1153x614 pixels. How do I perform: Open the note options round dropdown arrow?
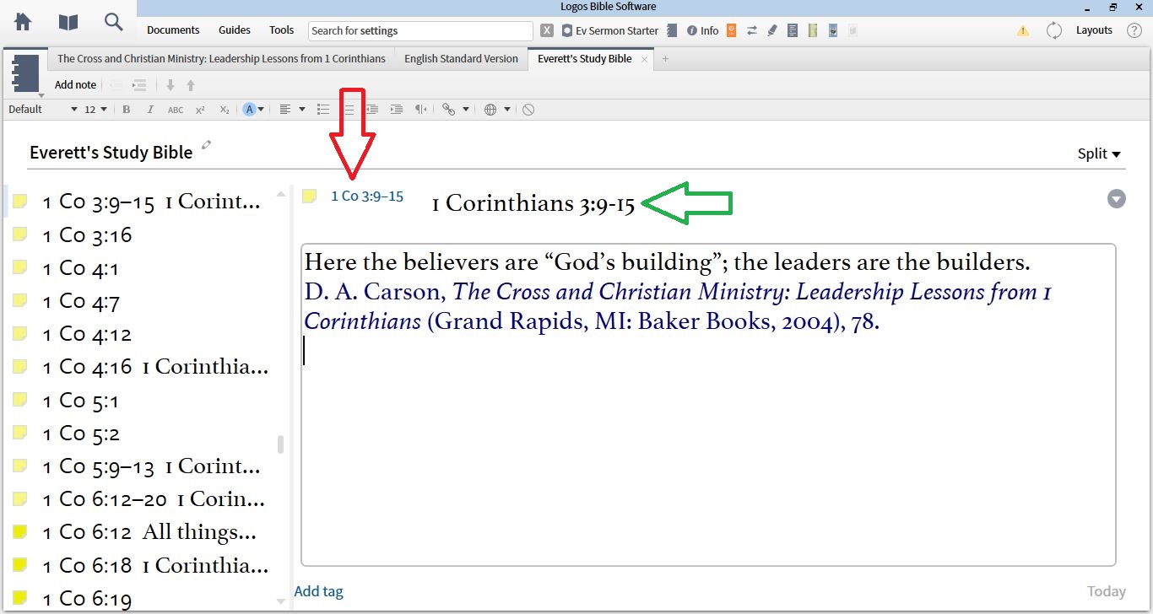(1117, 199)
